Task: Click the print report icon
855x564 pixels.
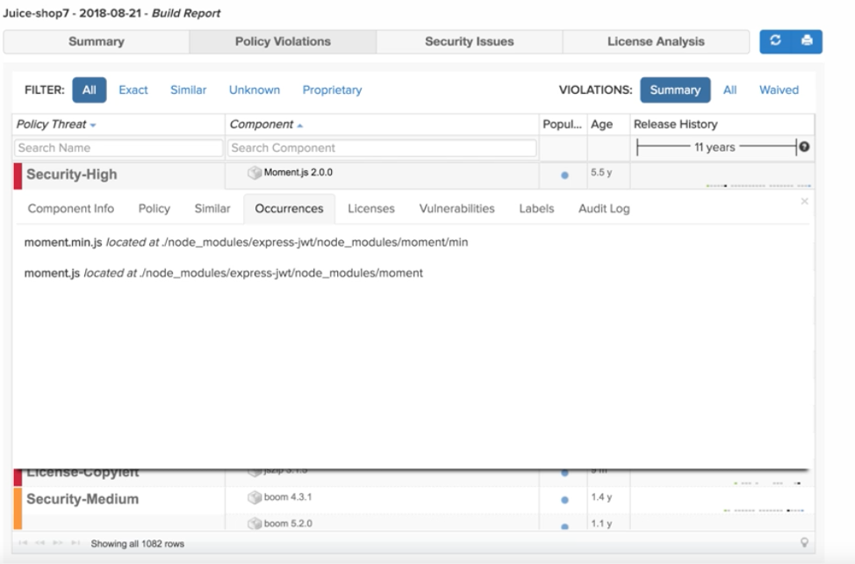Action: 807,41
